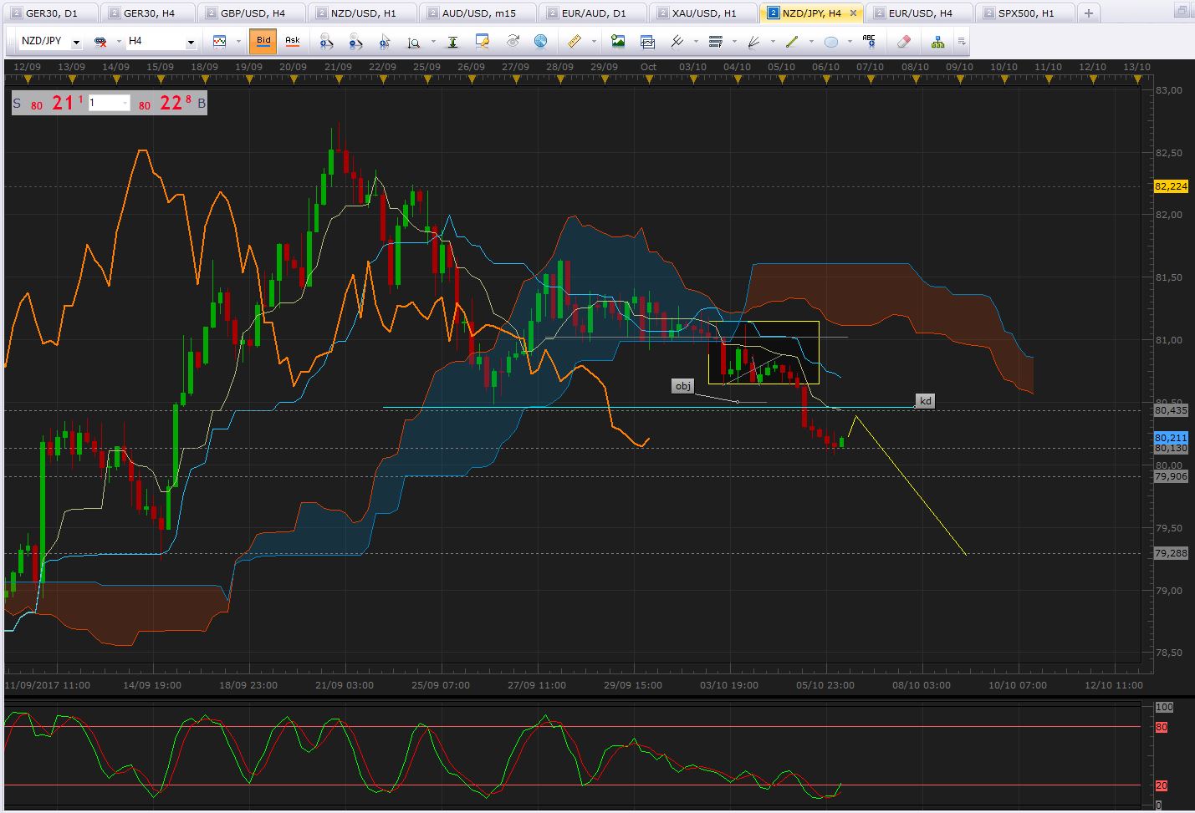Click the B buy price 80 22 button

[x=171, y=104]
